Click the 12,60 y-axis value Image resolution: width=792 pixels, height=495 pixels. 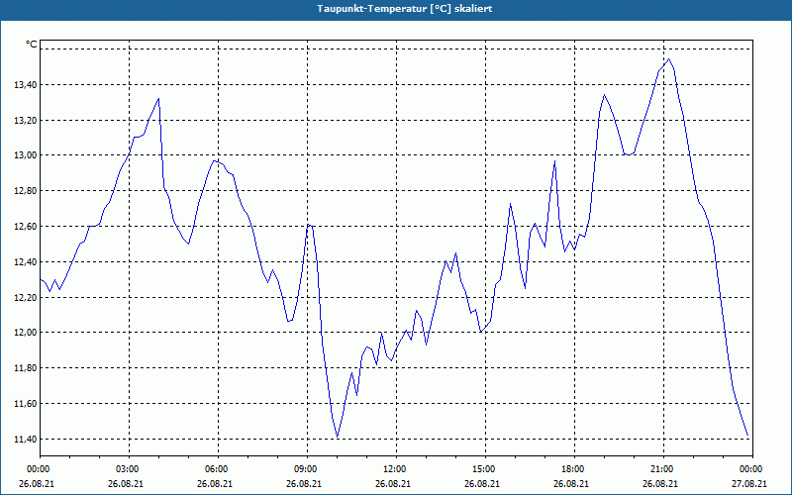(x=25, y=227)
